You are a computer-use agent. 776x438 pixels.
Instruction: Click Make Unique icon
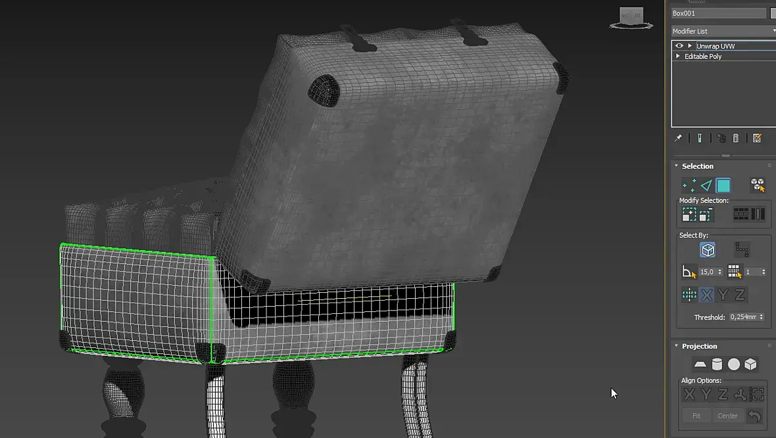click(721, 138)
